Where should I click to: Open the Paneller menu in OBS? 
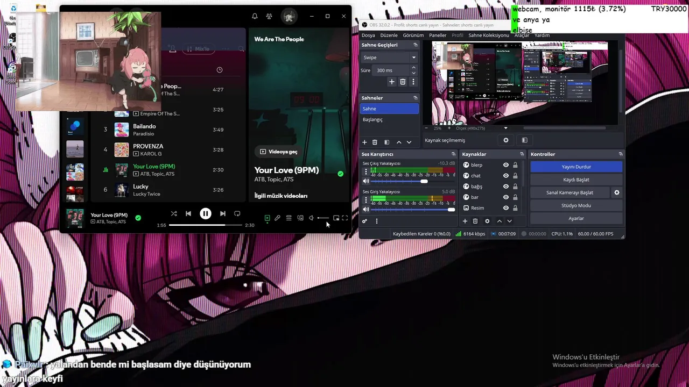438,35
